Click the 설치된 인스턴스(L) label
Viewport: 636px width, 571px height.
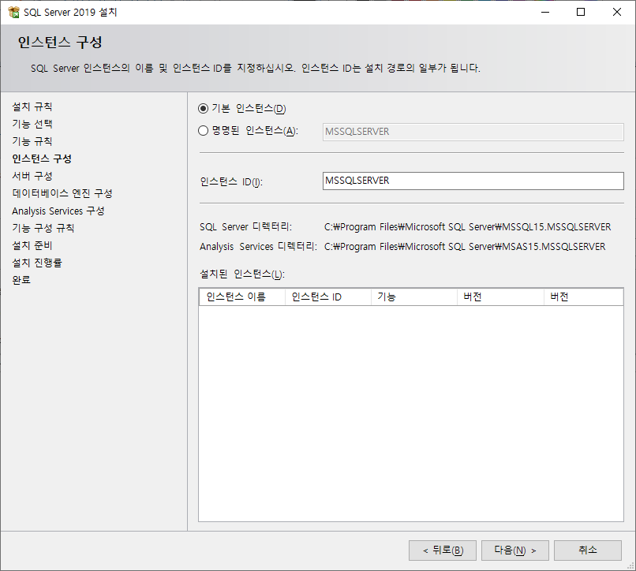pos(242,274)
